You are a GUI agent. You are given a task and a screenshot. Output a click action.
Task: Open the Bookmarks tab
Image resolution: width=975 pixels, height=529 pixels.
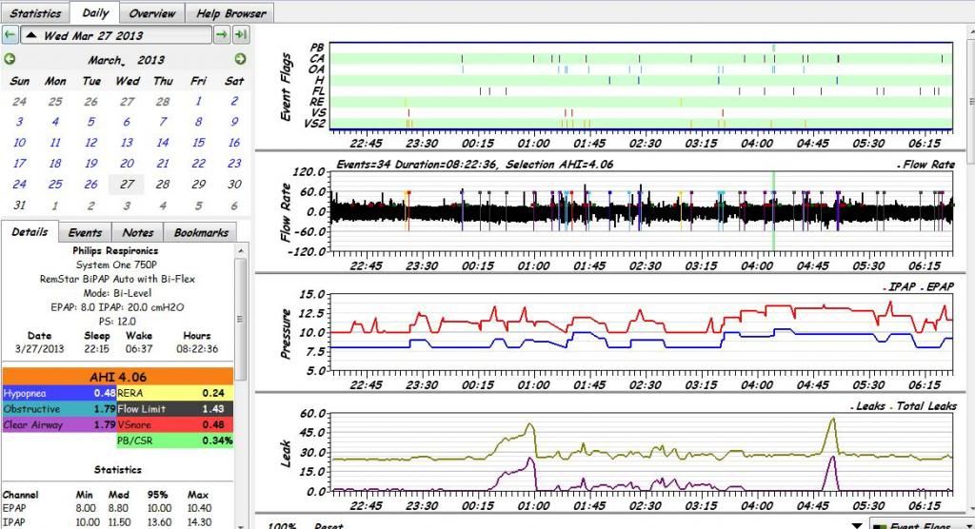[x=201, y=232]
